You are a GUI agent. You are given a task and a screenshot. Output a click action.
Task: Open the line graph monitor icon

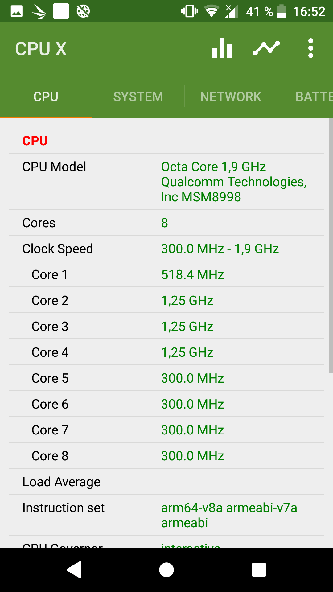(266, 48)
